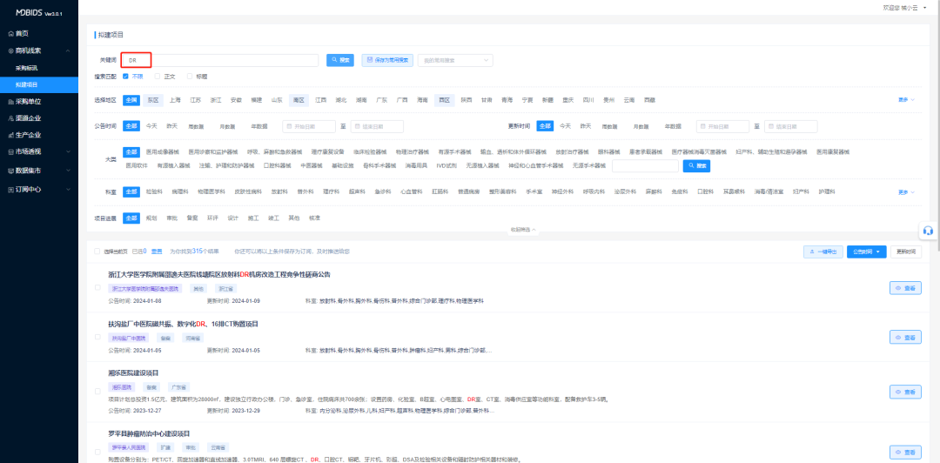Expand 更多 in 科室 filter row
Screen dimensions: 940x463
tap(906, 192)
